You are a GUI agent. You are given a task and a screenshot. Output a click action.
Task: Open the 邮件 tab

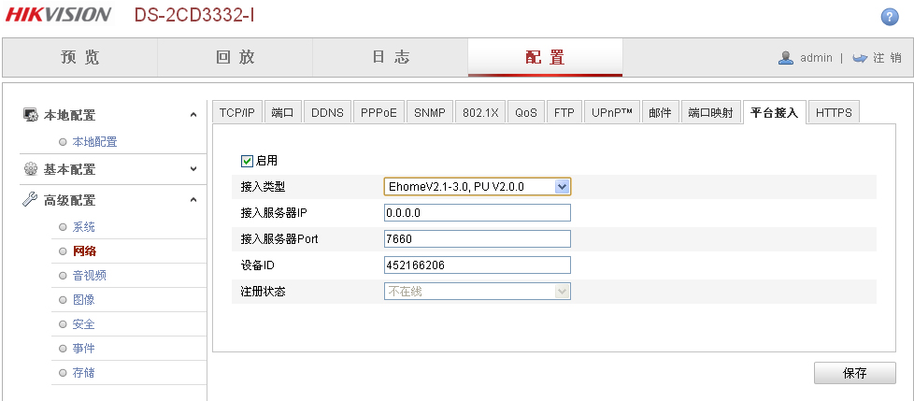coord(661,112)
